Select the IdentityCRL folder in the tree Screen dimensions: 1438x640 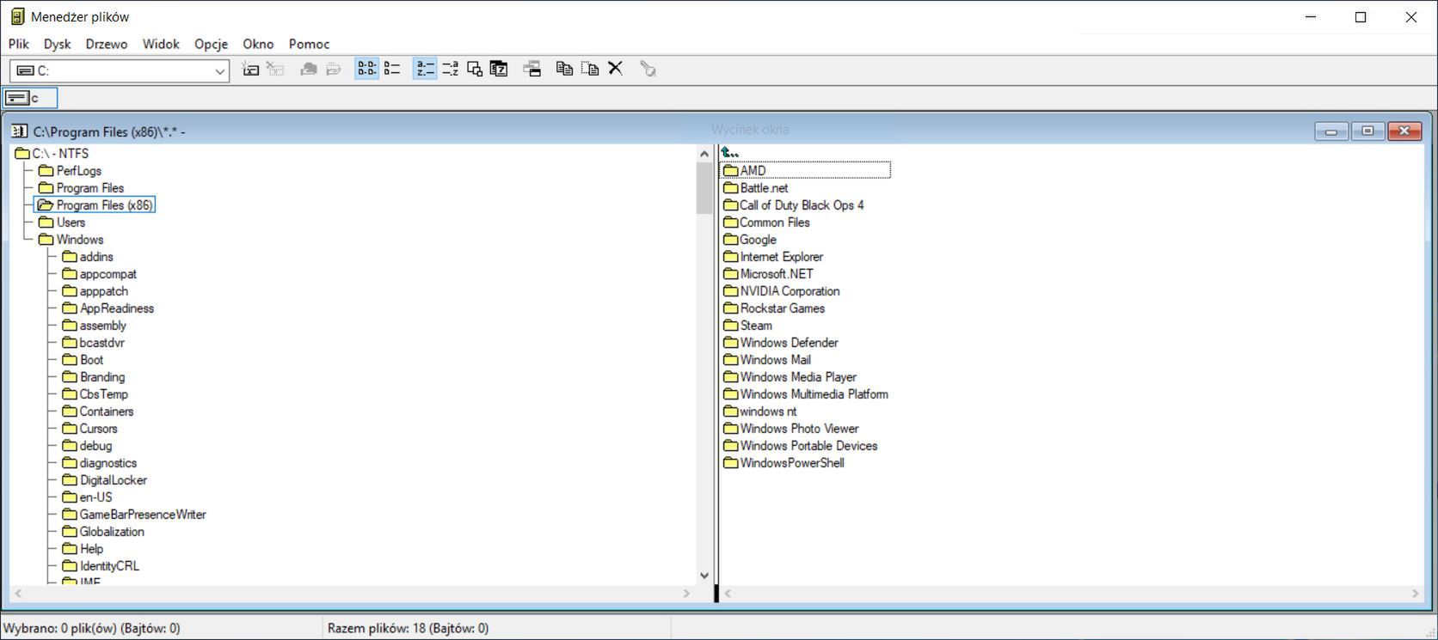click(100, 566)
